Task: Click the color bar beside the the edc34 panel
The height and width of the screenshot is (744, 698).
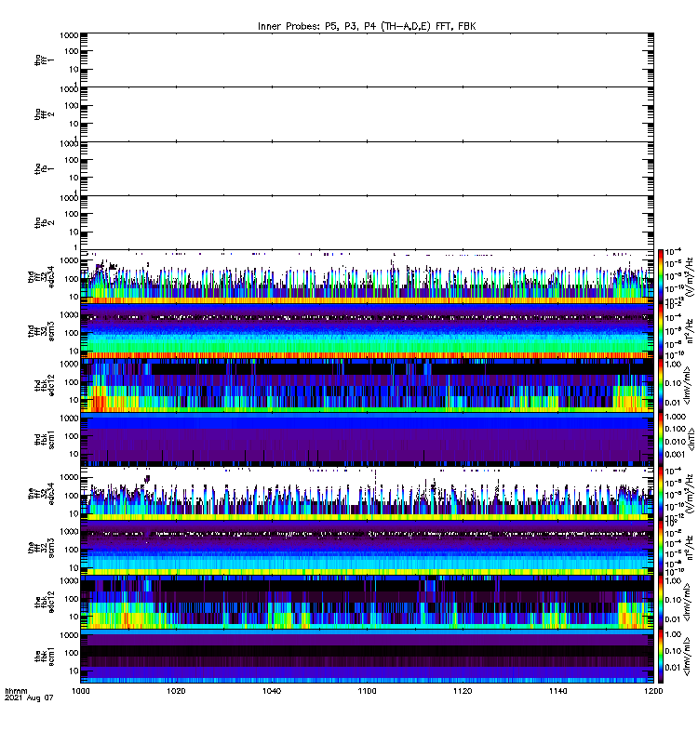Action: 661,494
